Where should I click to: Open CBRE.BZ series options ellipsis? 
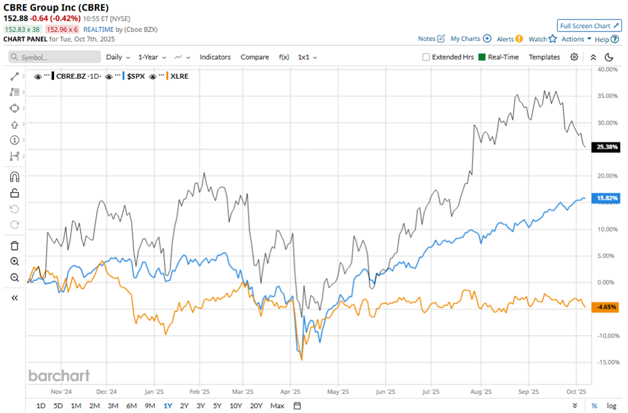point(47,75)
